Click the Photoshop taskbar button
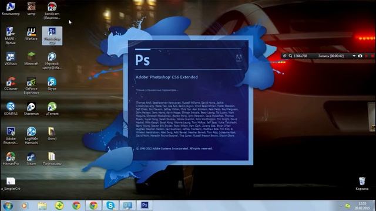The image size is (376, 211). pyautogui.click(x=145, y=206)
